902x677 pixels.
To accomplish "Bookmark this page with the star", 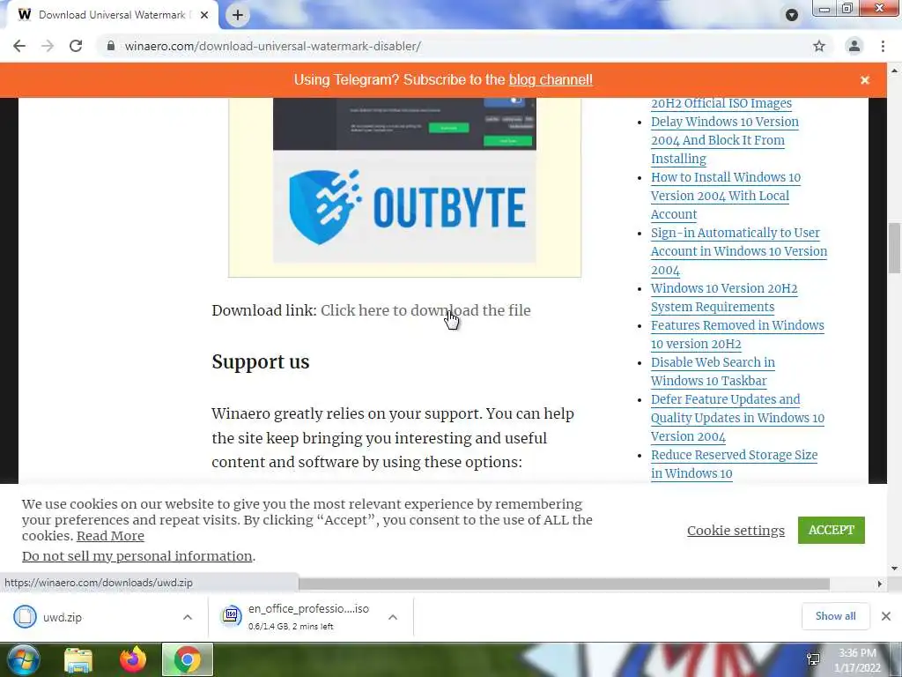I will [819, 46].
